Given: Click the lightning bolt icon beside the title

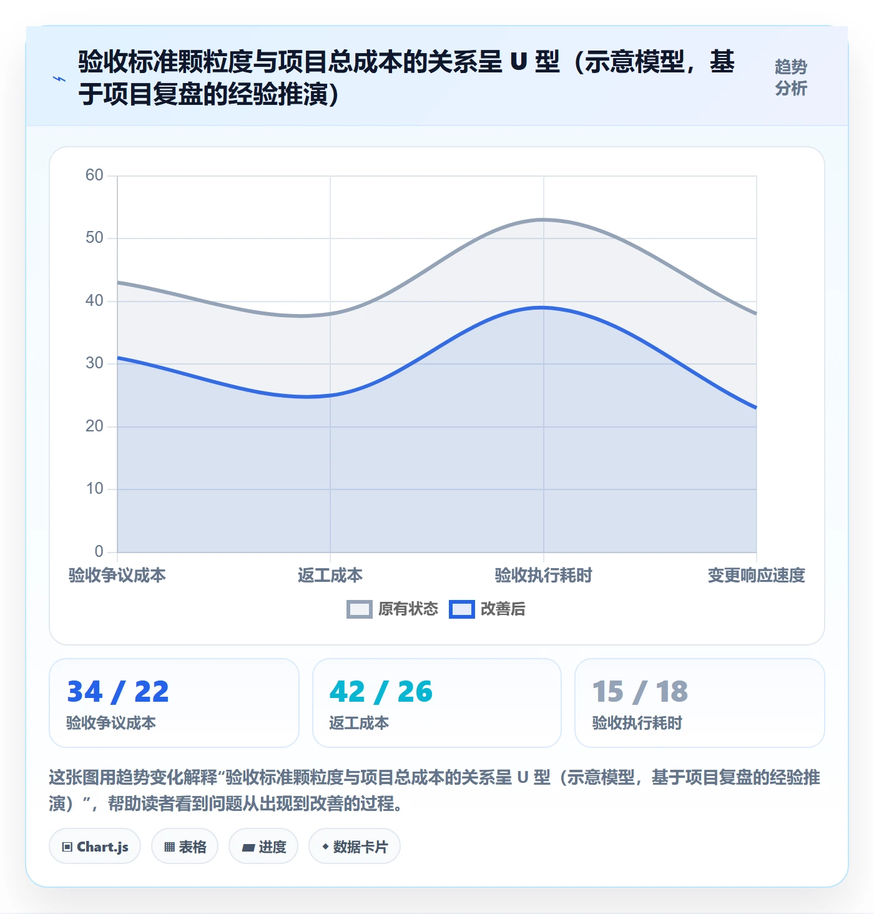Looking at the screenshot, I should [x=59, y=79].
